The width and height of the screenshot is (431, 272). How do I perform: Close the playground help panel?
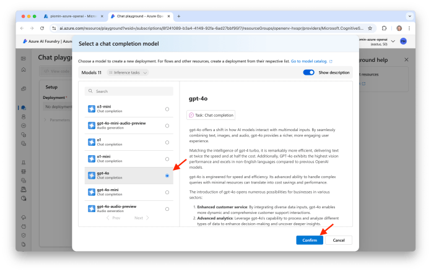[406, 60]
